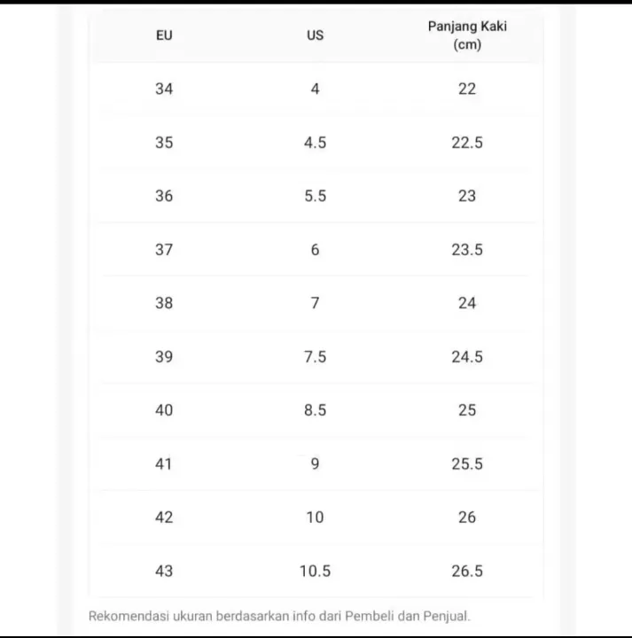This screenshot has height=638, width=632.
Task: Select EU size 40 cell
Action: coord(164,409)
